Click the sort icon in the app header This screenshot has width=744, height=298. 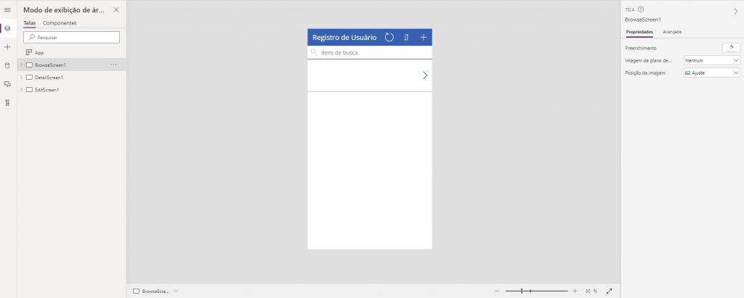coord(407,37)
